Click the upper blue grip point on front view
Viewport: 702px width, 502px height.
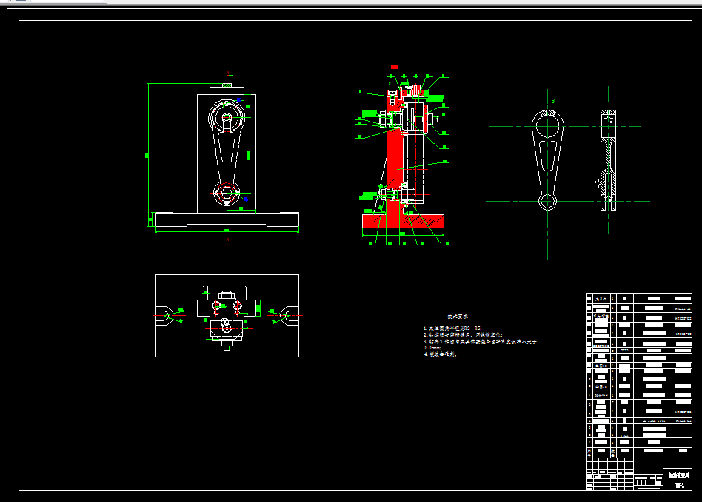coord(239,100)
